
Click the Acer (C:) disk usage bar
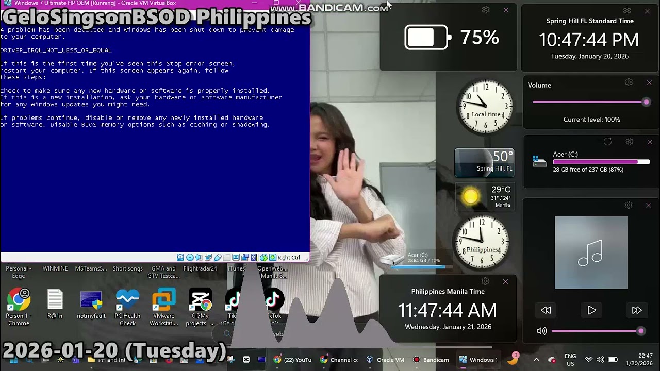coord(601,162)
